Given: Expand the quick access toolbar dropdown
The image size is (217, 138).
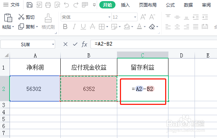Looking at the screenshot, I should pos(94,5).
